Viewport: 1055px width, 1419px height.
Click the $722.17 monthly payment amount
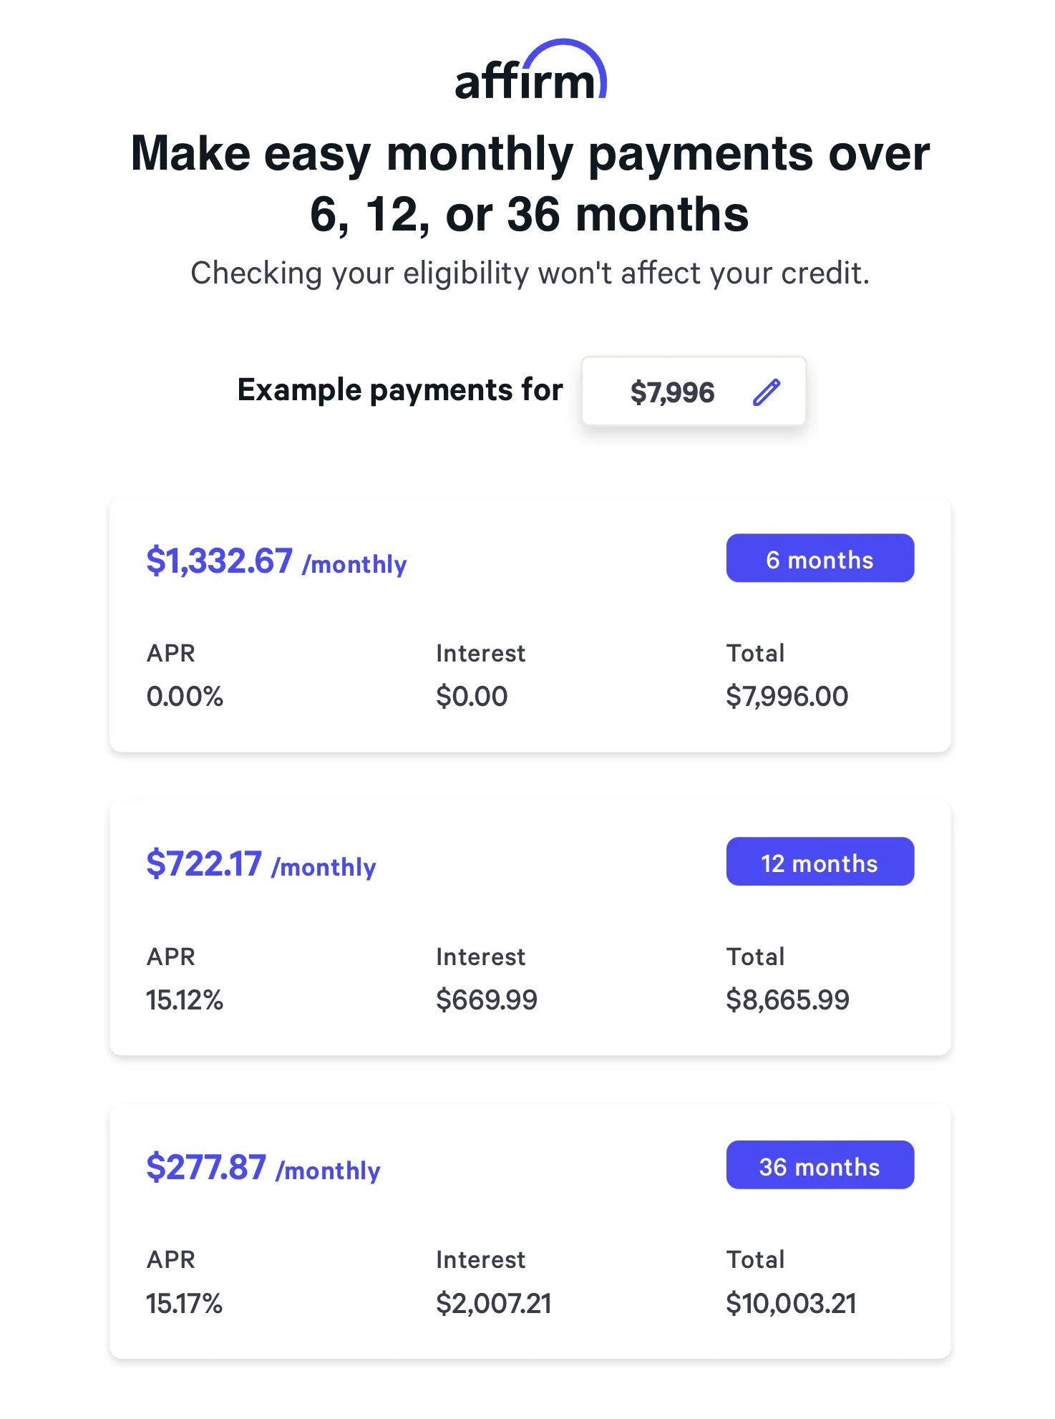point(204,864)
